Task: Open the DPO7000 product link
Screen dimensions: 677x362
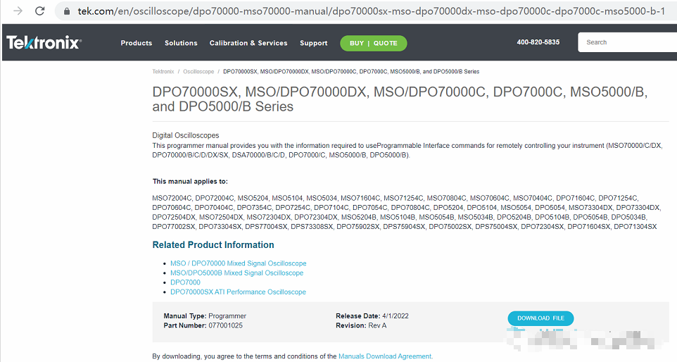Action: click(x=185, y=282)
